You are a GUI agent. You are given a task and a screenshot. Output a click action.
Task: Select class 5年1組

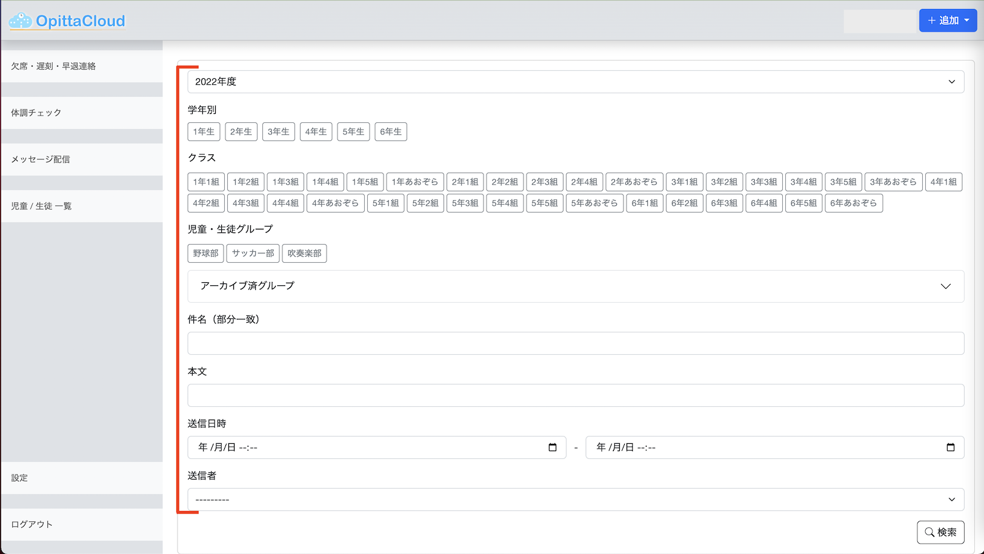pyautogui.click(x=385, y=203)
